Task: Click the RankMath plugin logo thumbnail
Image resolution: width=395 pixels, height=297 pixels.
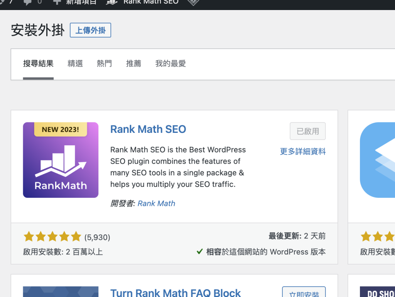Action: tap(61, 160)
